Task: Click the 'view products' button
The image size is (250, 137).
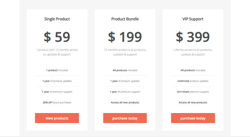Action: (x=57, y=118)
